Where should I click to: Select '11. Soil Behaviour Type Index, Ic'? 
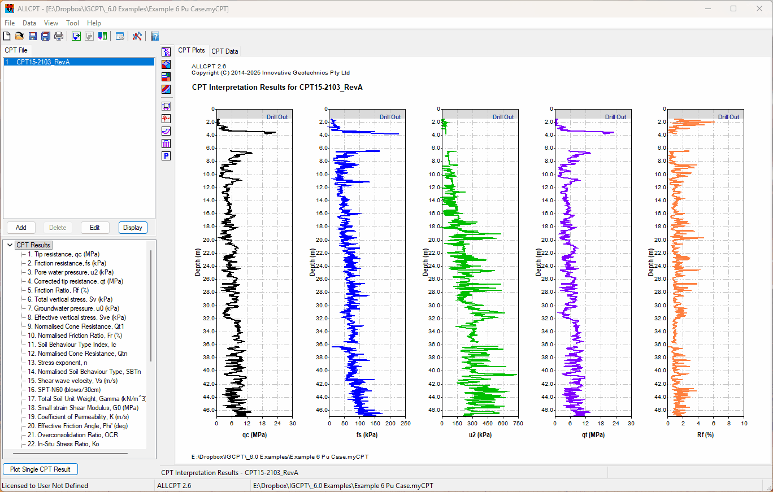[72, 345]
